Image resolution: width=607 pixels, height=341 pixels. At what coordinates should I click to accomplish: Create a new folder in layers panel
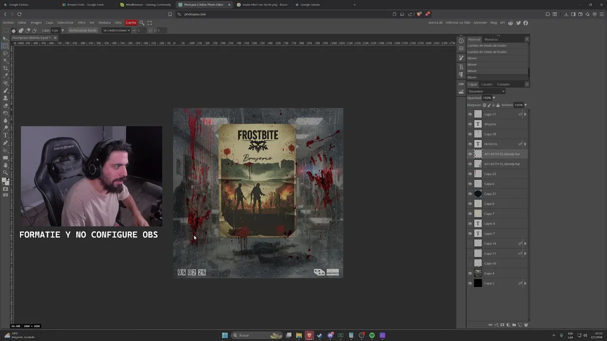514,325
